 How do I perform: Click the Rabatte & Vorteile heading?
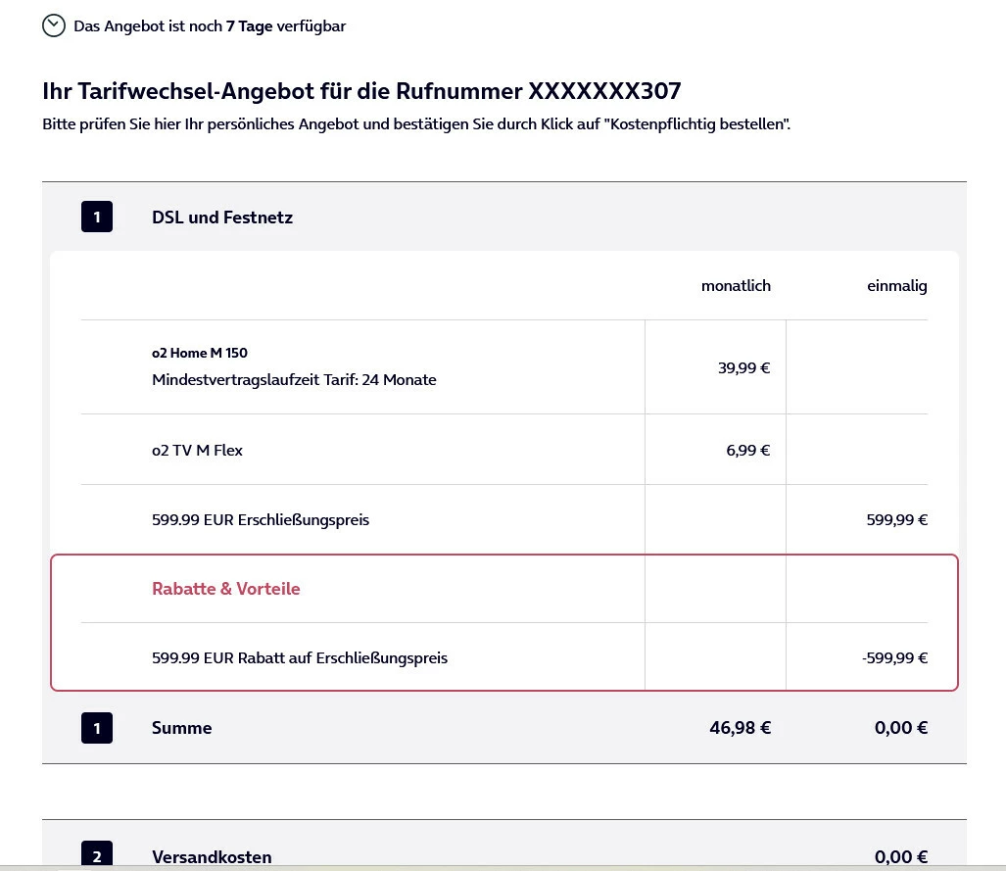point(226,589)
